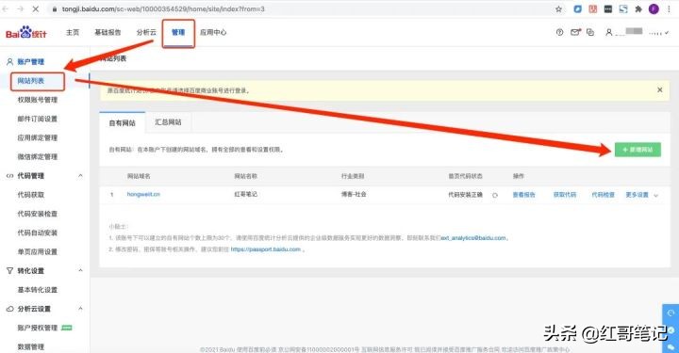Open the passport.baidu.com link
This screenshot has height=353, width=679.
tap(265, 249)
